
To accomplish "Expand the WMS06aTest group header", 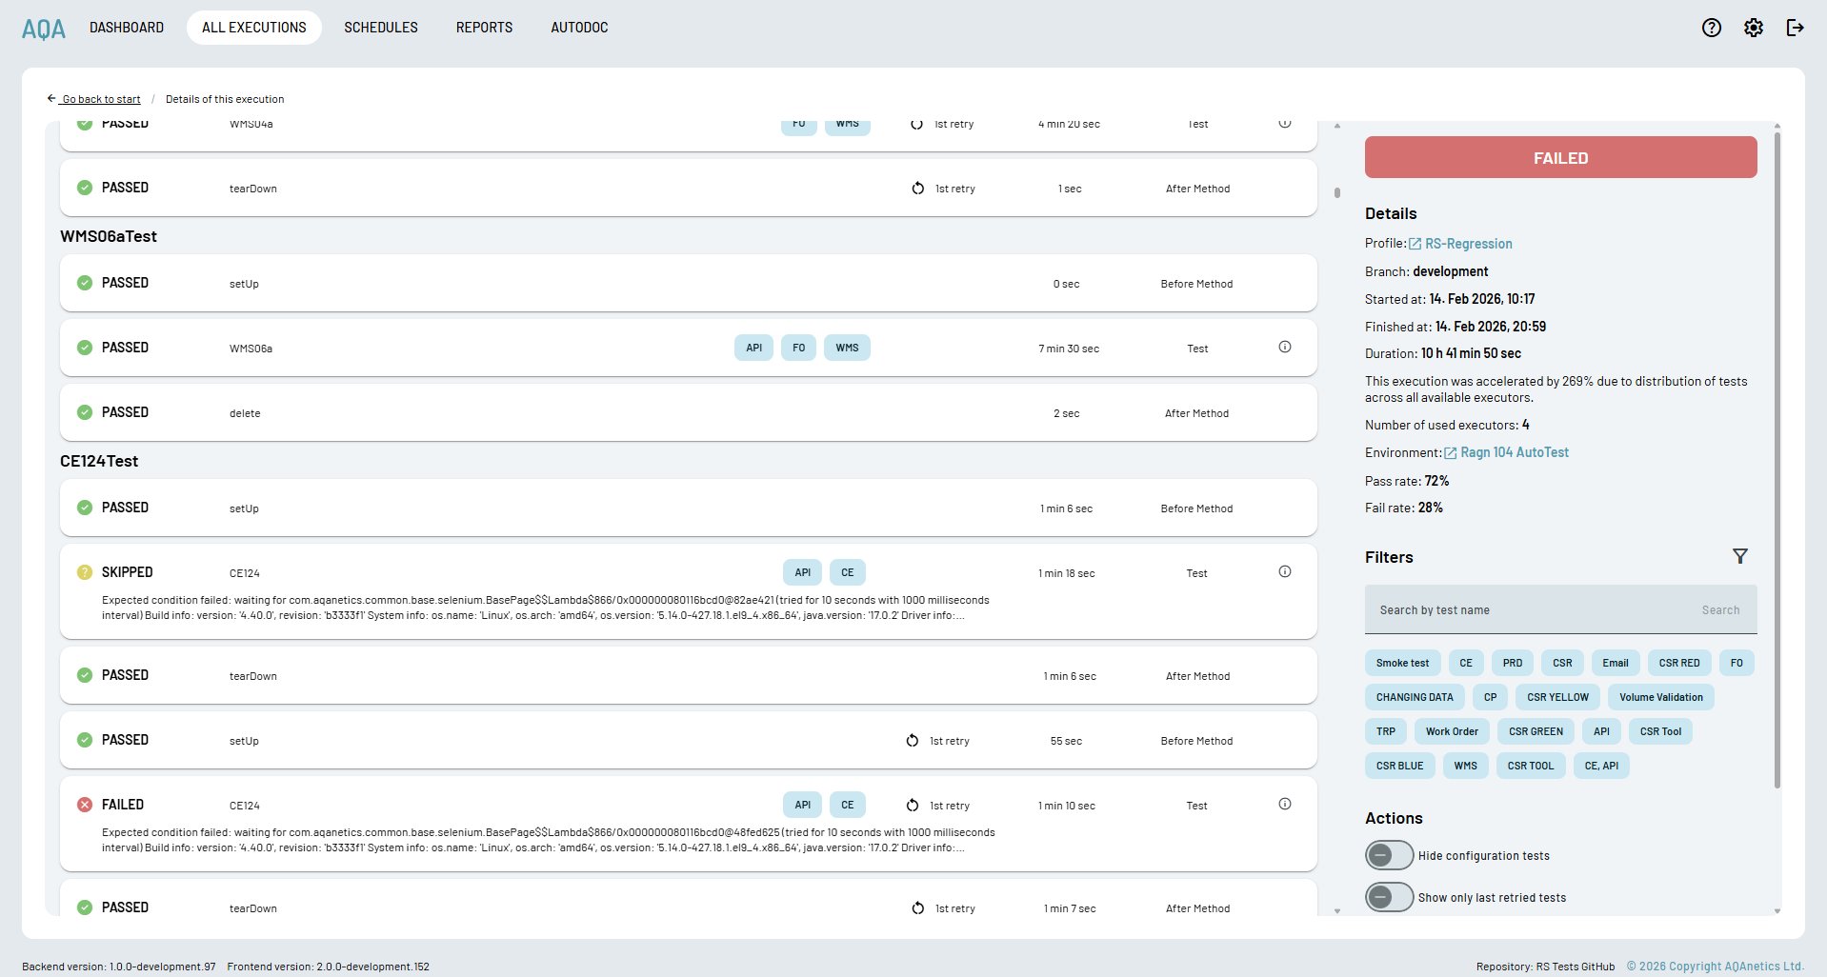I will click(x=109, y=236).
